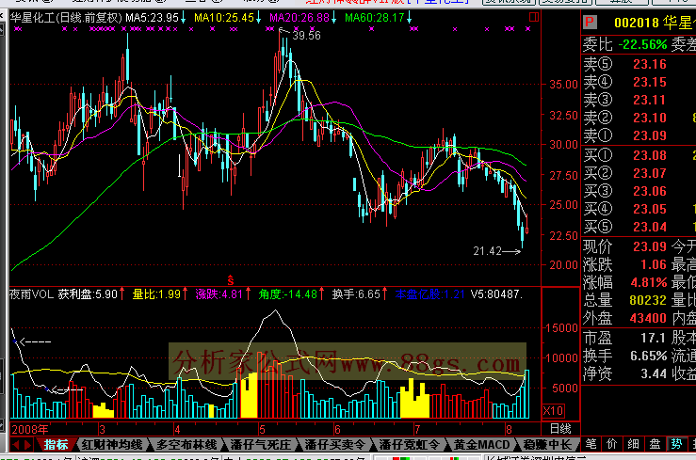Click the 角度:-14.48 indicator value
696x460 pixels.
288,294
